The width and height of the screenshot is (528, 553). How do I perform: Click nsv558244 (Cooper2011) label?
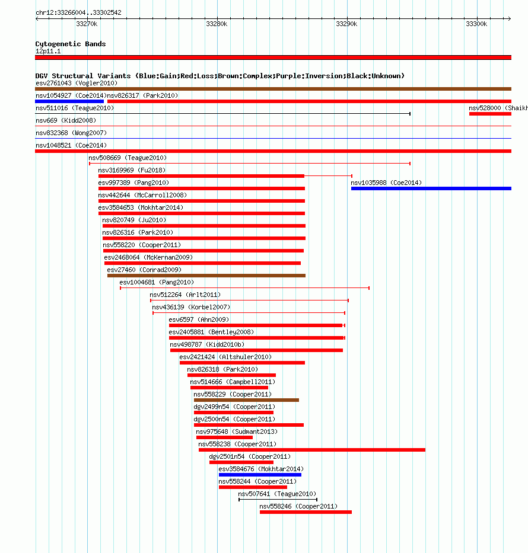click(x=257, y=481)
